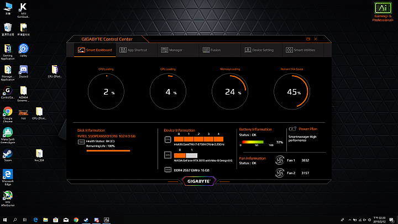Click the Power Plan icon
Screen dimensions: 398x224
pyautogui.click(x=292, y=129)
